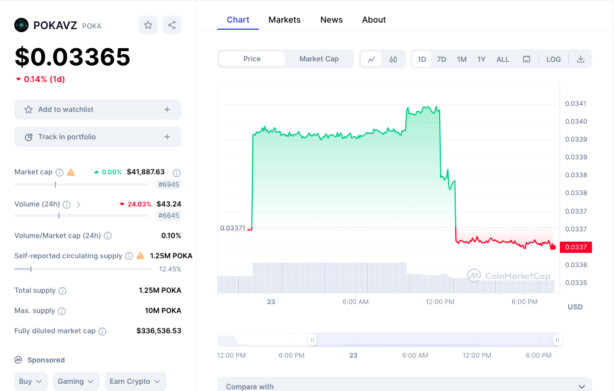Open the Chart tab

(238, 20)
